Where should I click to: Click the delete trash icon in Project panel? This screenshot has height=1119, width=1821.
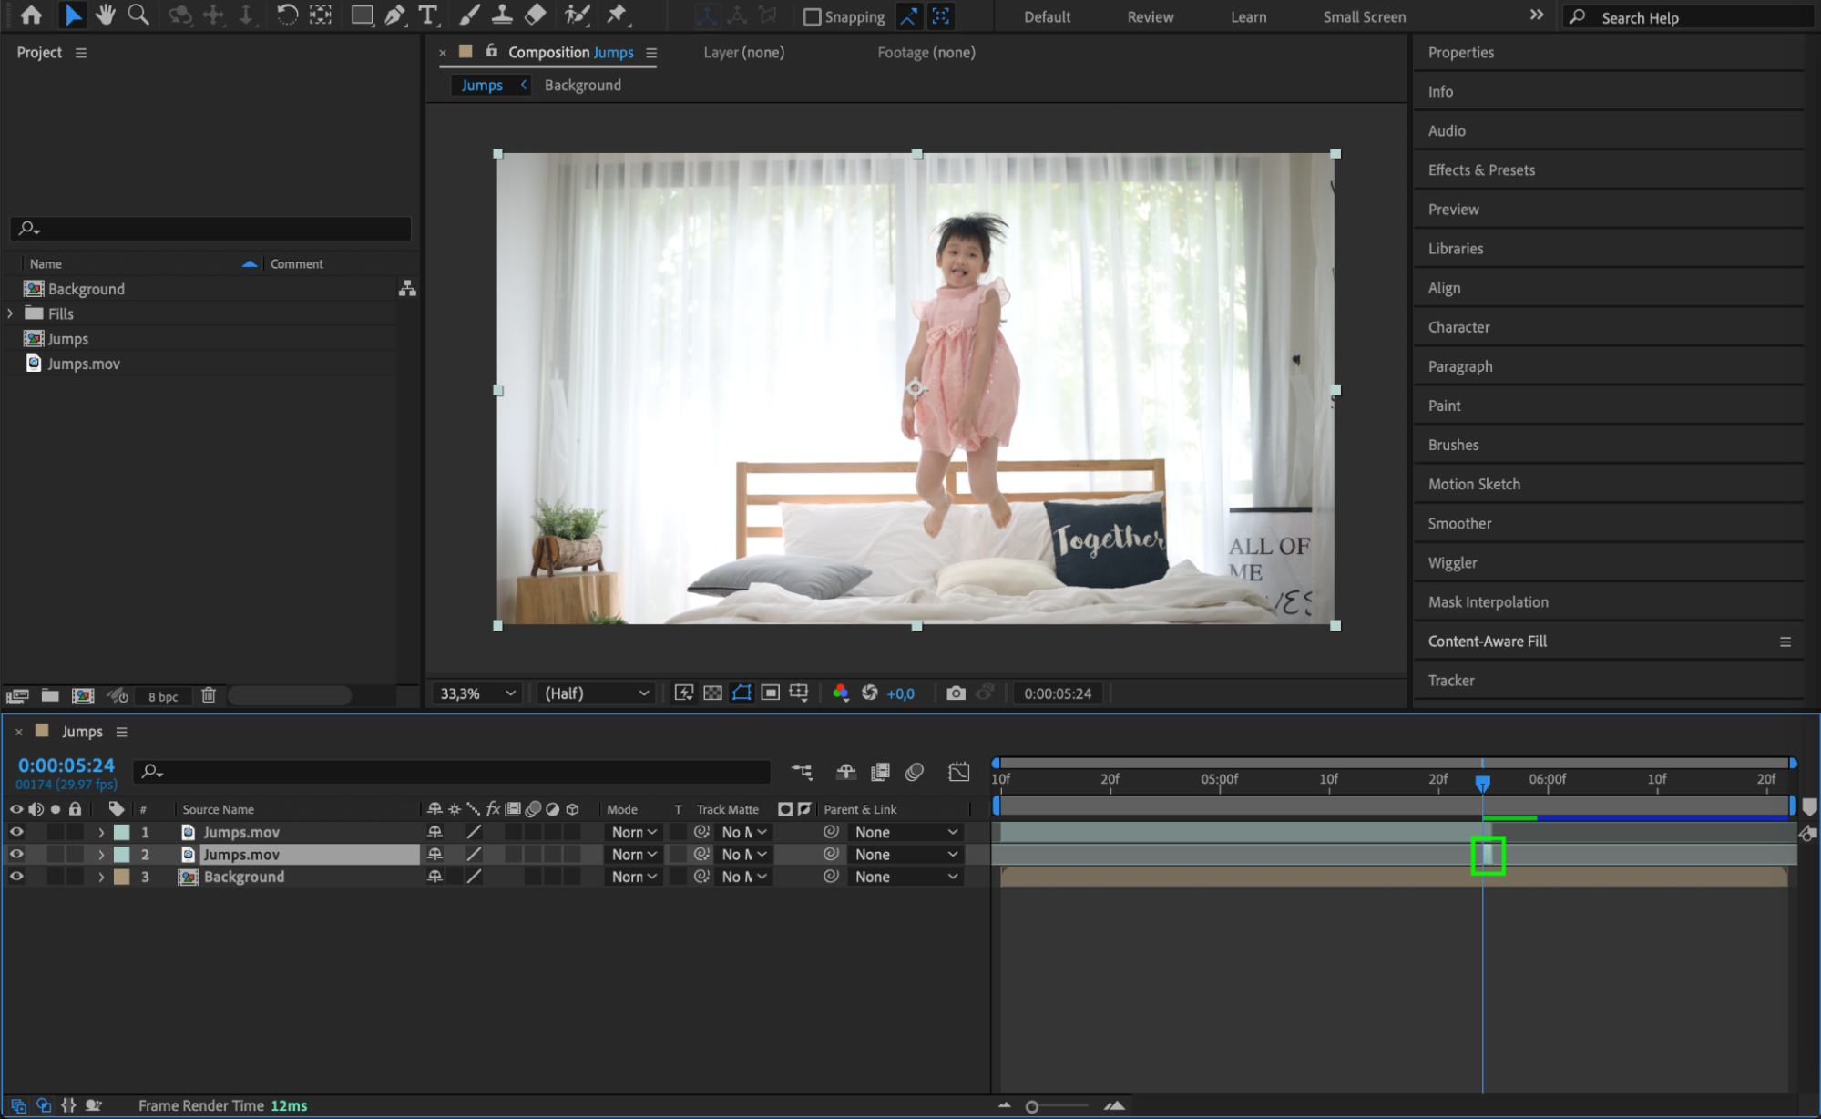click(209, 696)
